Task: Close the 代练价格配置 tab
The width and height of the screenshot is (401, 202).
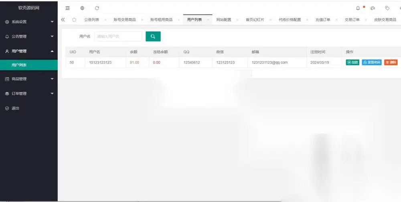Action: tap(307, 20)
